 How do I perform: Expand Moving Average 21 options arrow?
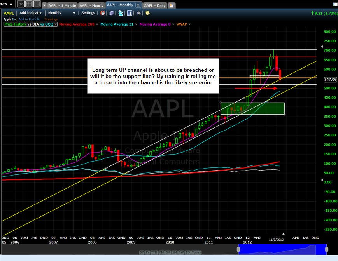136,24
